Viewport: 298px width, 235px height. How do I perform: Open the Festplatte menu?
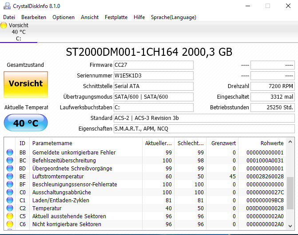(x=116, y=17)
